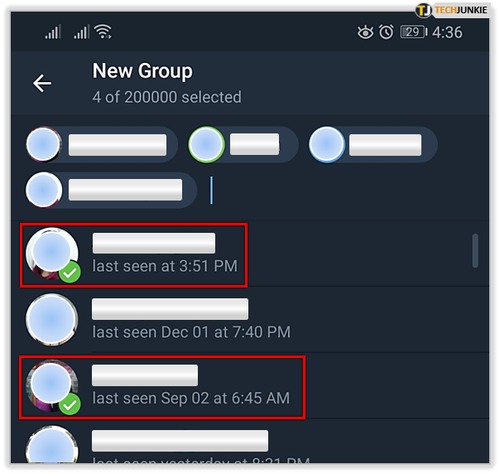The height and width of the screenshot is (474, 500).
Task: Uncheck contact last seen Sep 02 6:45 AM
Action: [x=162, y=387]
